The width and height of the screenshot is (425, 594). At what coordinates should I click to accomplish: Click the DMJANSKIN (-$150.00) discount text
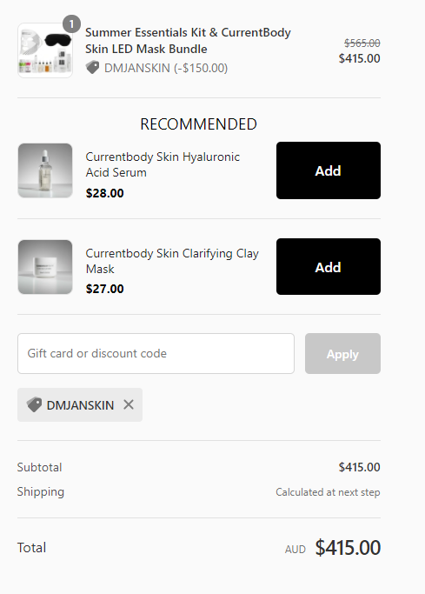pos(166,68)
